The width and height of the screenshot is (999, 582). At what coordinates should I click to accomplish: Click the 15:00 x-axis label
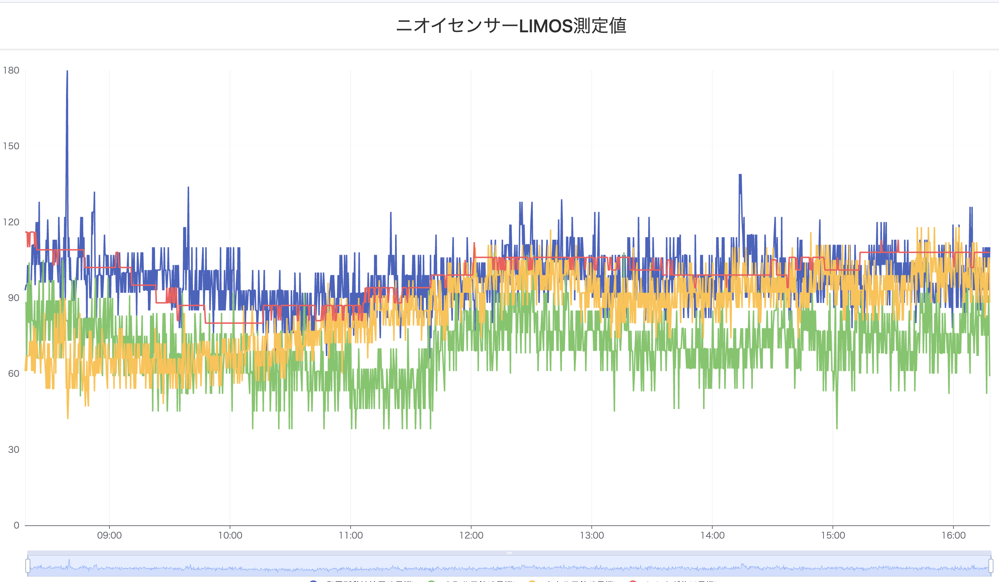833,535
